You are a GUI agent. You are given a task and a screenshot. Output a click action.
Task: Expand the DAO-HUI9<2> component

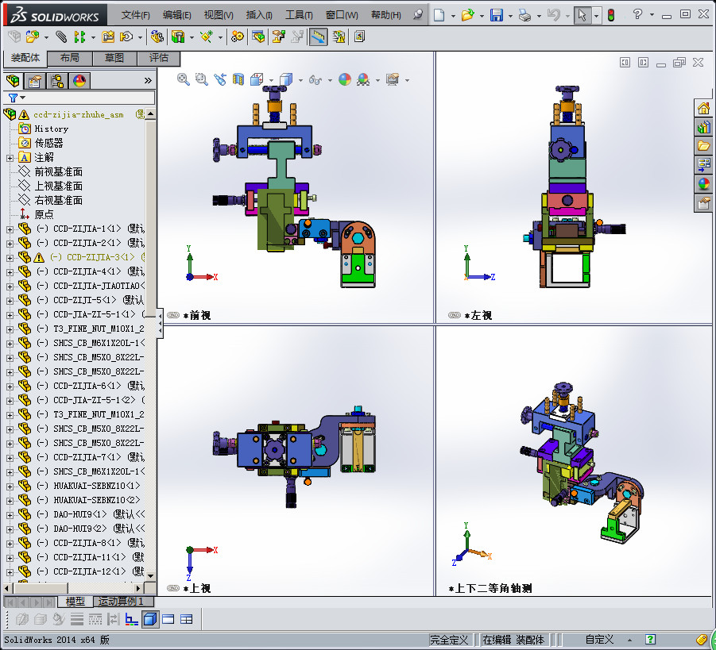[10, 529]
